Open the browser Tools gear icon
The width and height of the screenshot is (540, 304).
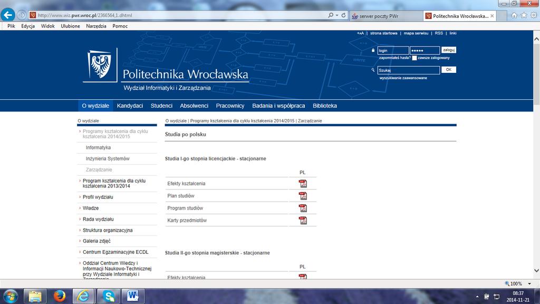click(x=534, y=15)
